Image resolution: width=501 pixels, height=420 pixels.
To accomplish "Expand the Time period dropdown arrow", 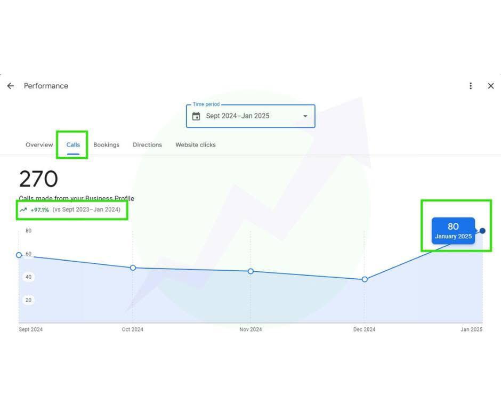I will pyautogui.click(x=305, y=116).
